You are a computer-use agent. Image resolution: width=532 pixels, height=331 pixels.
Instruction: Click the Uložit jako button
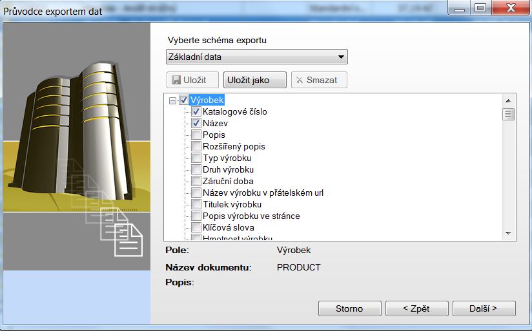coord(255,80)
